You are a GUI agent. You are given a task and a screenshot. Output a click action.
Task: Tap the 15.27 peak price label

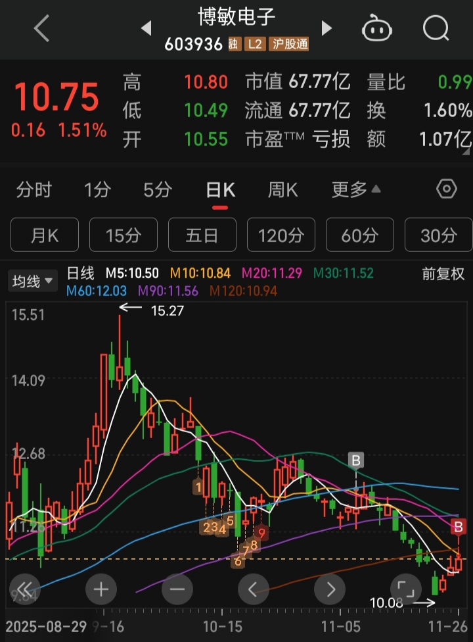coord(168,310)
